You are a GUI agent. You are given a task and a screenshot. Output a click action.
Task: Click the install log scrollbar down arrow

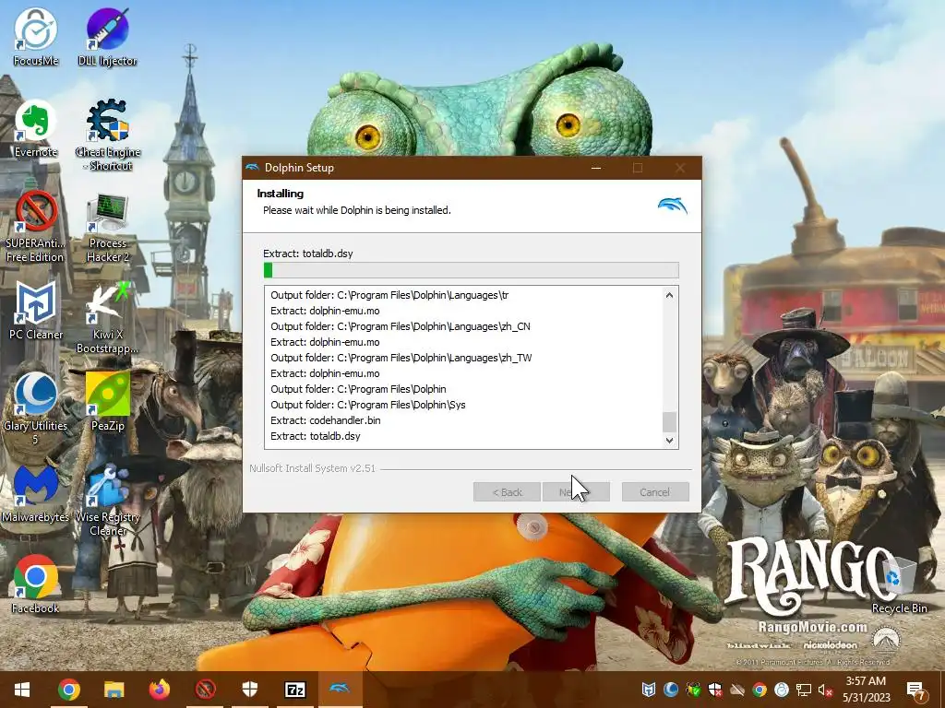669,440
